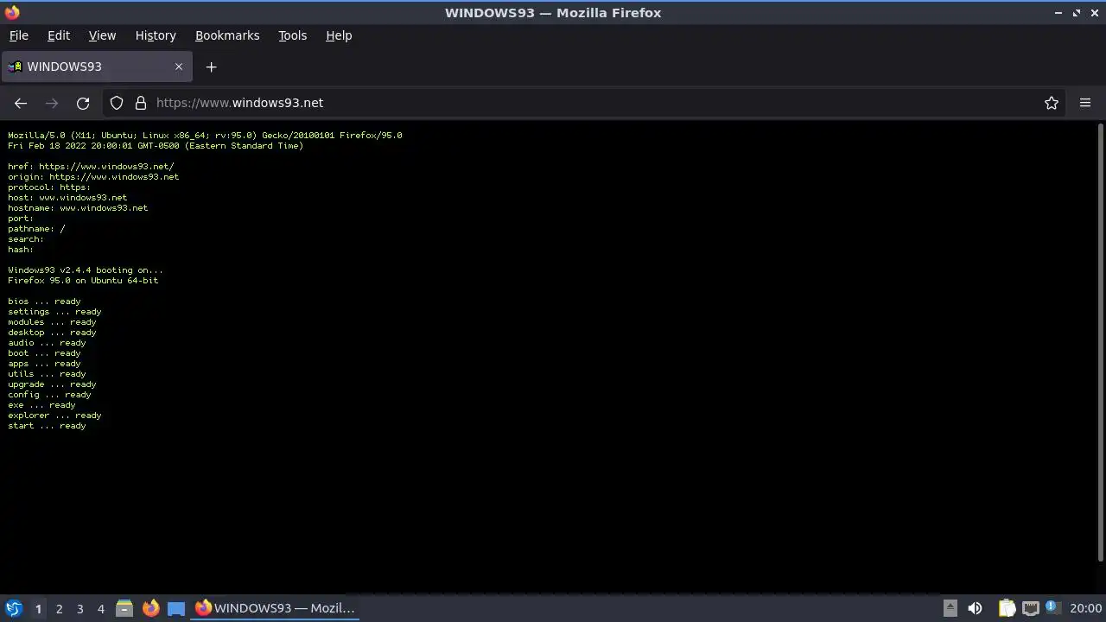View site security via padlock icon

pyautogui.click(x=141, y=103)
